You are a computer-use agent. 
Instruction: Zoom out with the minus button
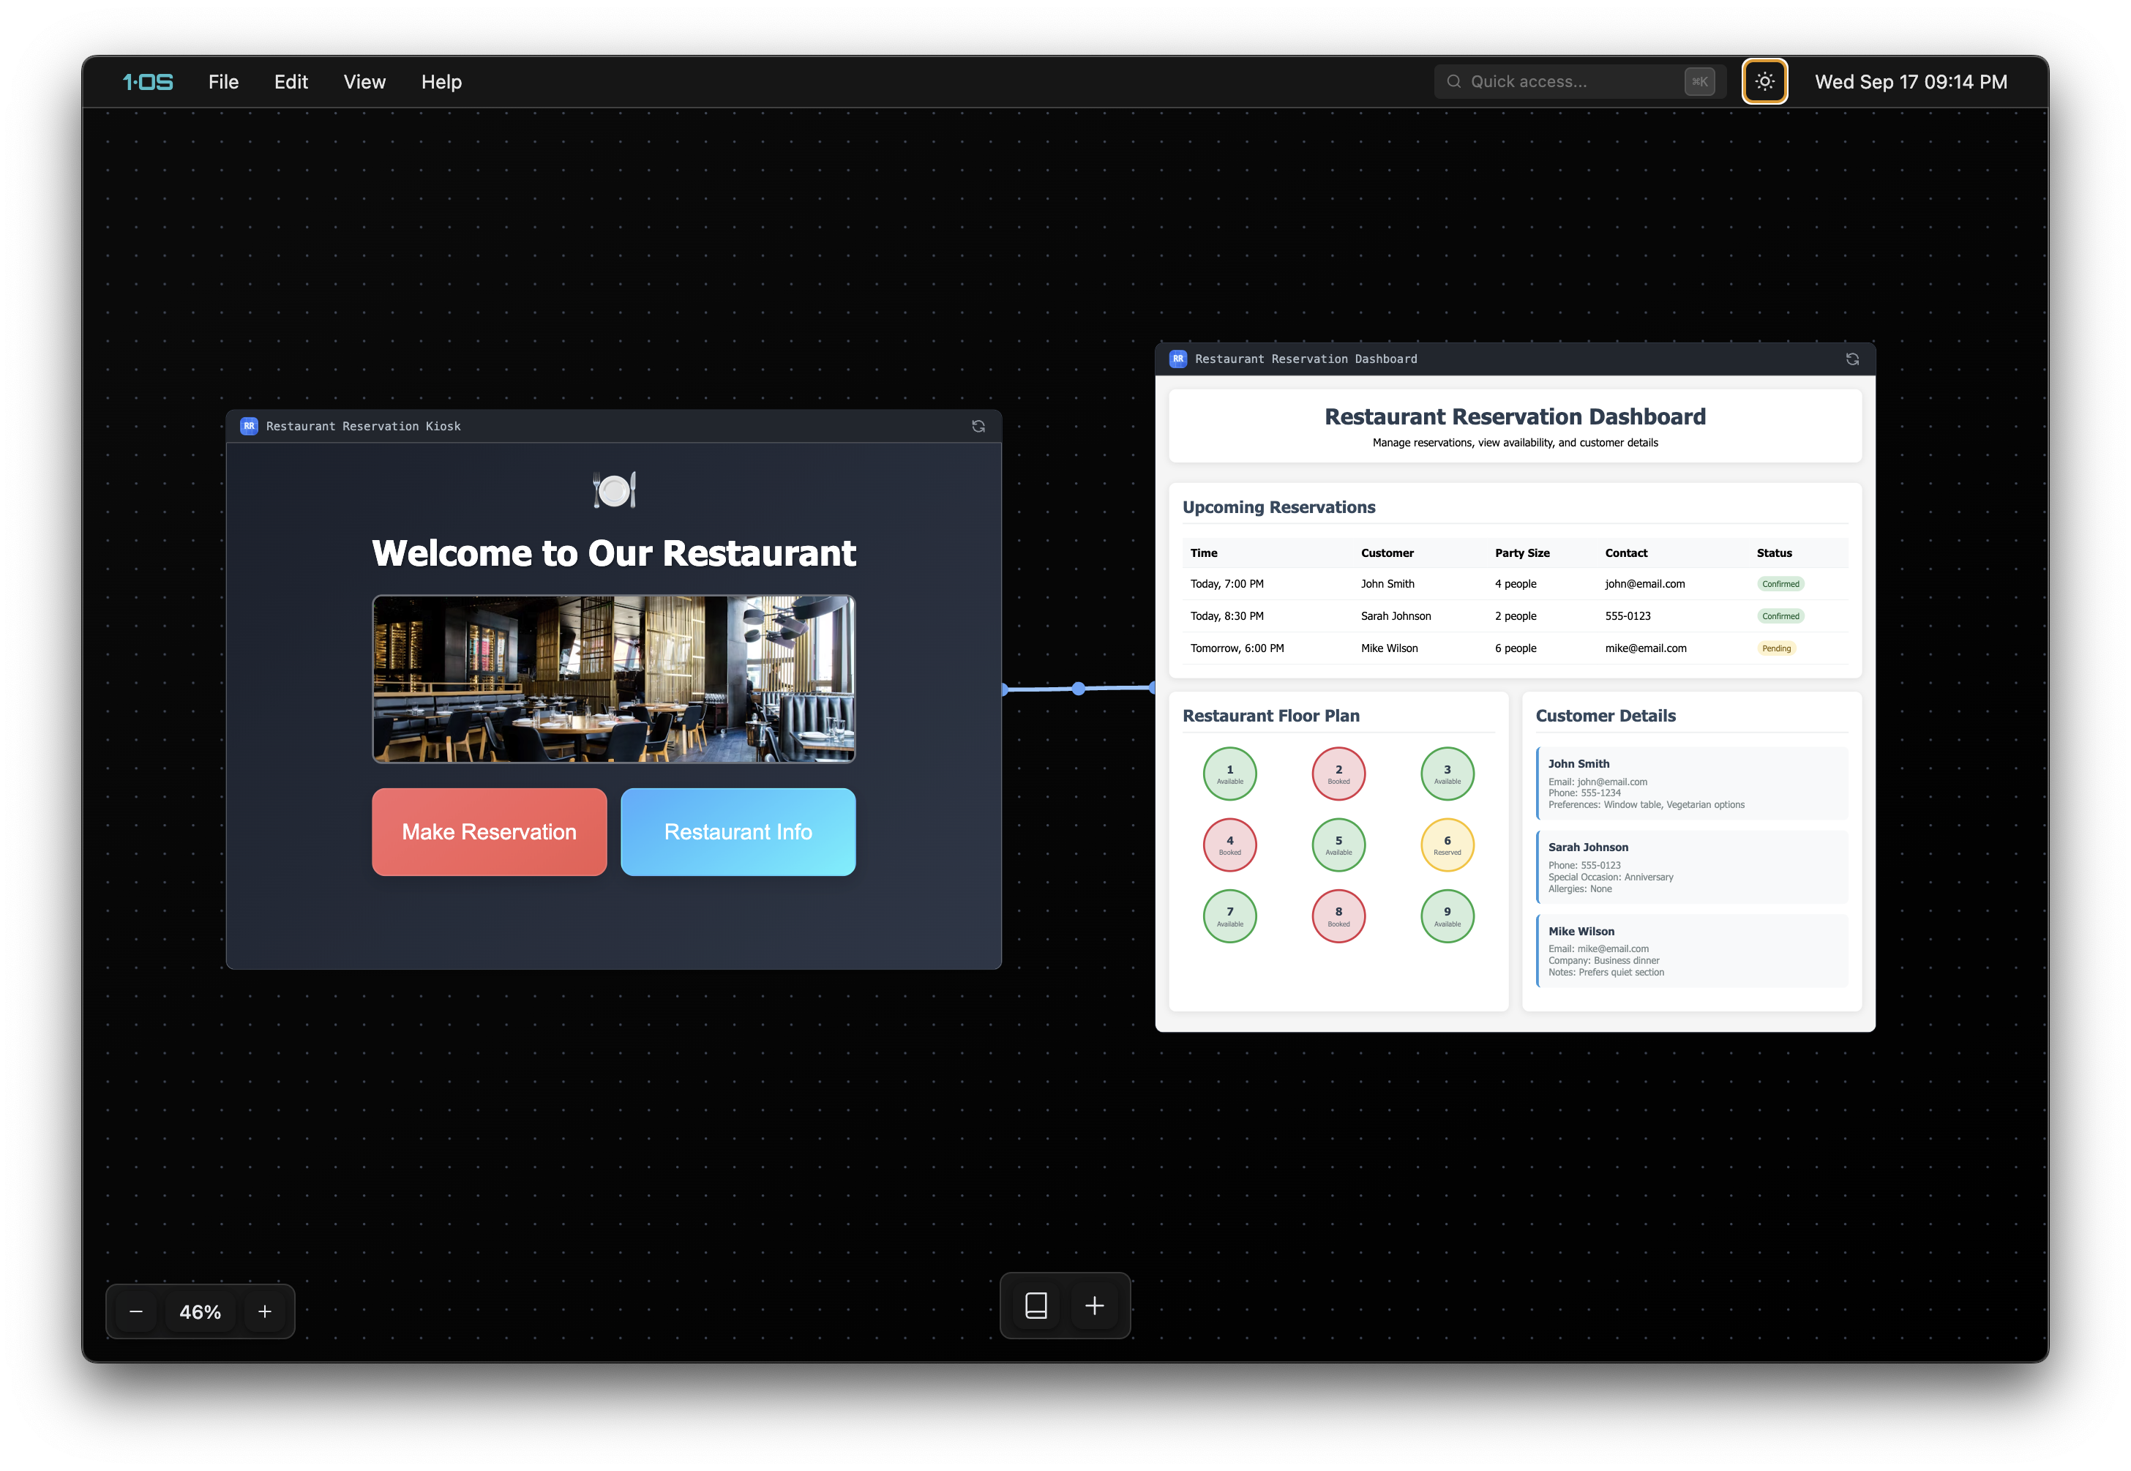(136, 1311)
